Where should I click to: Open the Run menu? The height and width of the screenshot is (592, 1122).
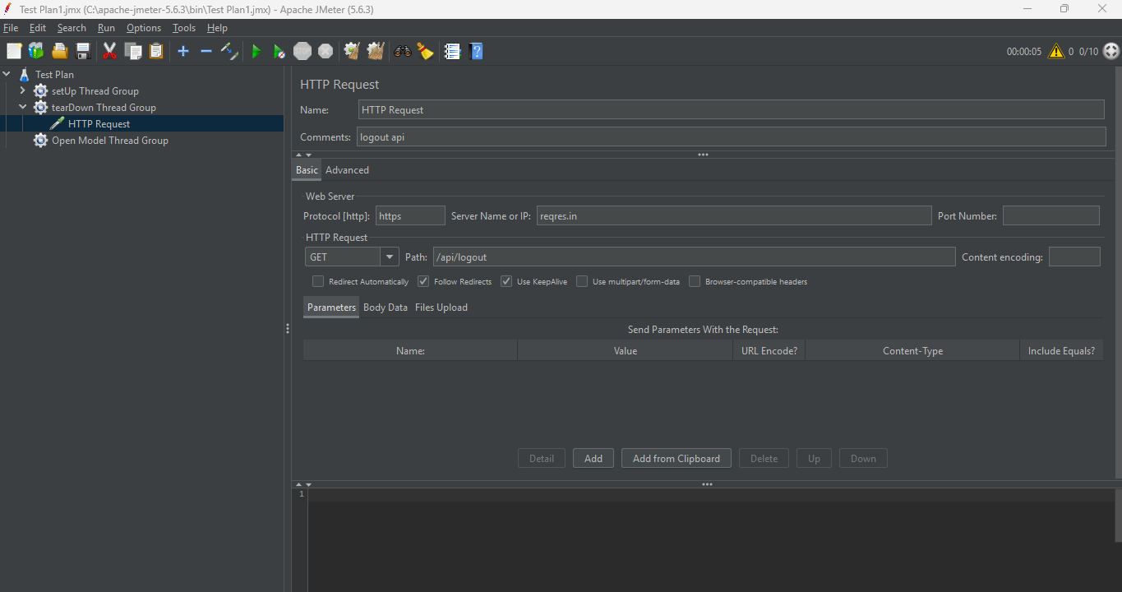click(x=106, y=28)
